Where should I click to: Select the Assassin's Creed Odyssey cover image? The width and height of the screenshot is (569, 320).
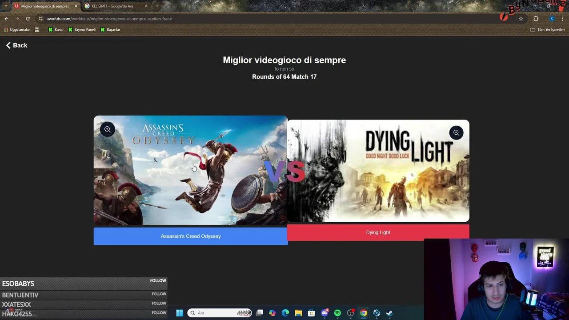pos(191,170)
